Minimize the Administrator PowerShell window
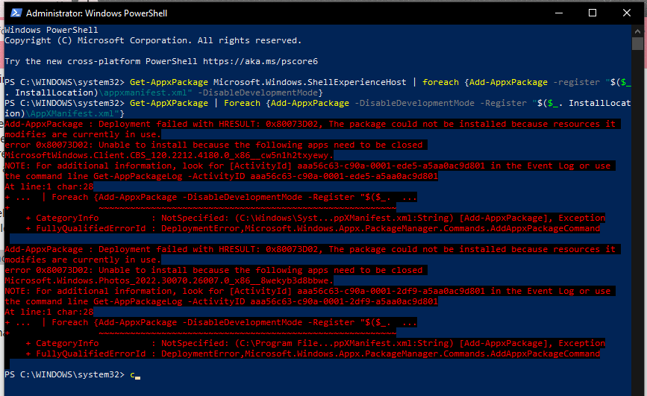Image resolution: width=647 pixels, height=396 pixels. [559, 13]
